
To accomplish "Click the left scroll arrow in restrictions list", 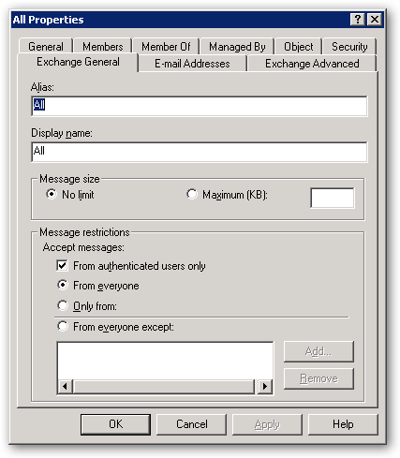I will [65, 387].
